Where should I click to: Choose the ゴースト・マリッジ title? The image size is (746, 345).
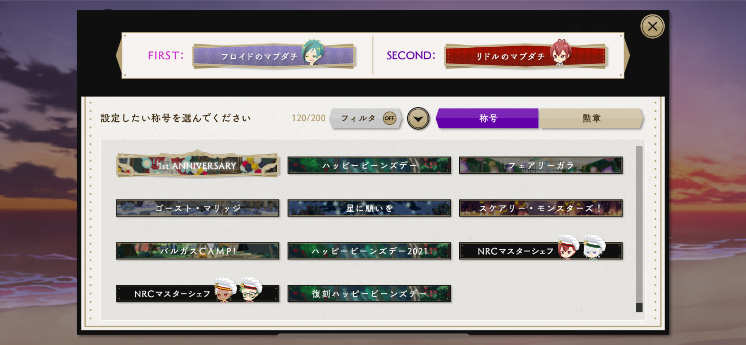click(197, 208)
